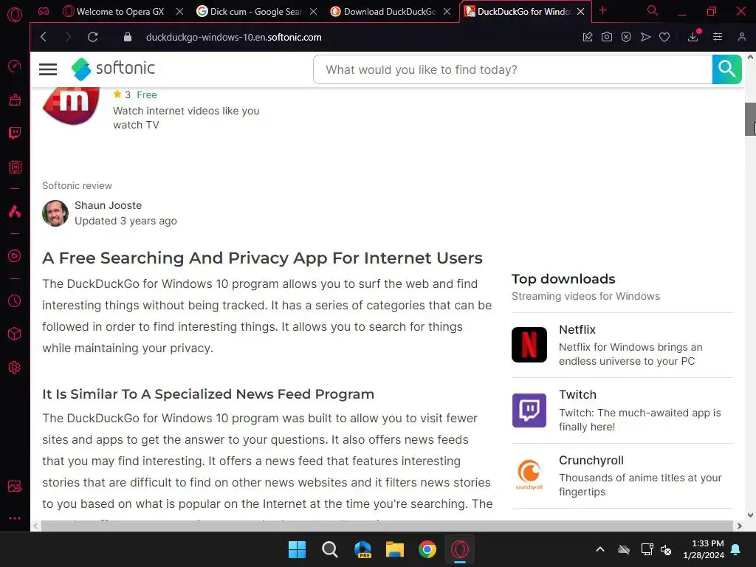Open GX Cleaner icon in sidebar
The image size is (756, 567).
[15, 100]
